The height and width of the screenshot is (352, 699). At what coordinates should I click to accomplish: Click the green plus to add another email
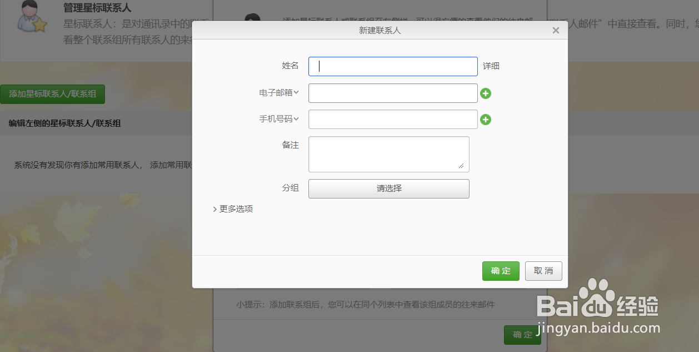[x=486, y=93]
